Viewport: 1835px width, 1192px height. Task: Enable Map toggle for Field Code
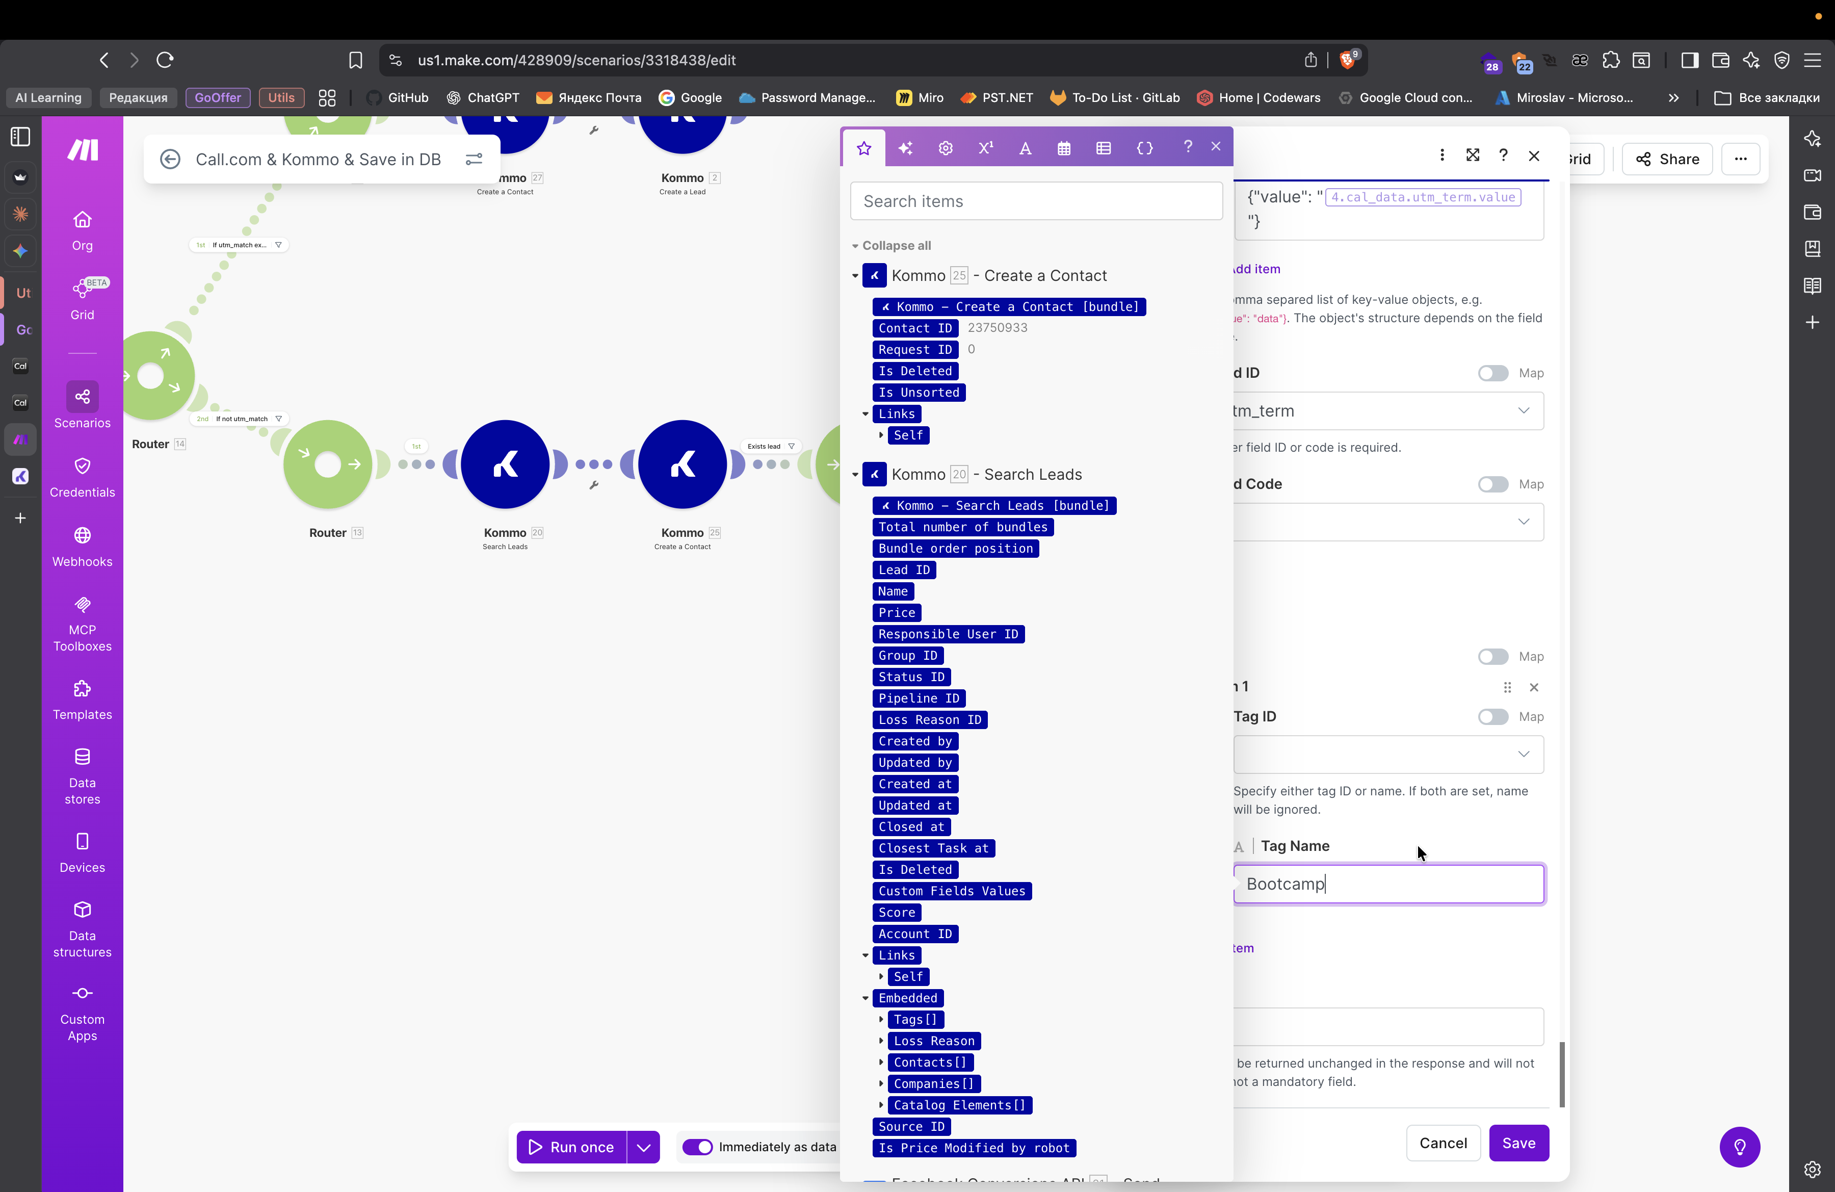pyautogui.click(x=1492, y=484)
